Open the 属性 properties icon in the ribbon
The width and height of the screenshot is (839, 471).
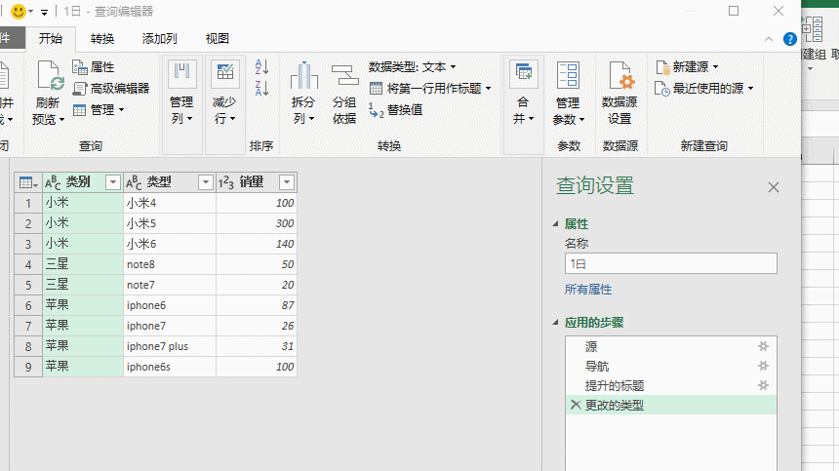(80, 67)
